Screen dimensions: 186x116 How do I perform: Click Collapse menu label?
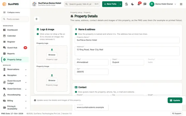13,12
